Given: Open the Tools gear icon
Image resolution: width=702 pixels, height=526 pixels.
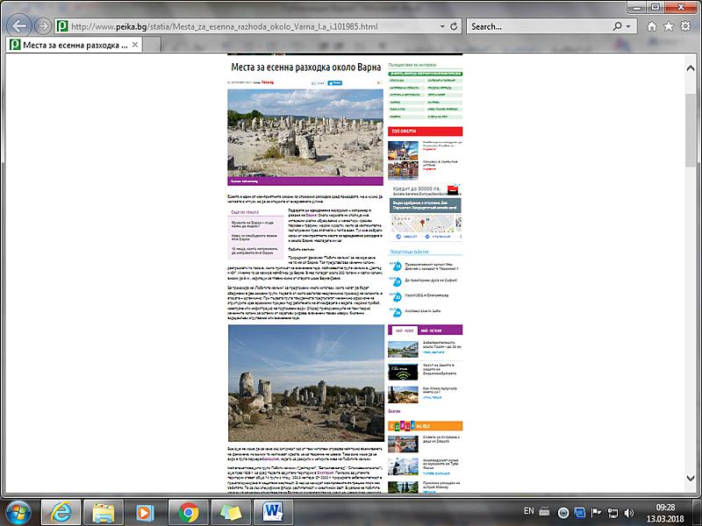Looking at the screenshot, I should (687, 26).
